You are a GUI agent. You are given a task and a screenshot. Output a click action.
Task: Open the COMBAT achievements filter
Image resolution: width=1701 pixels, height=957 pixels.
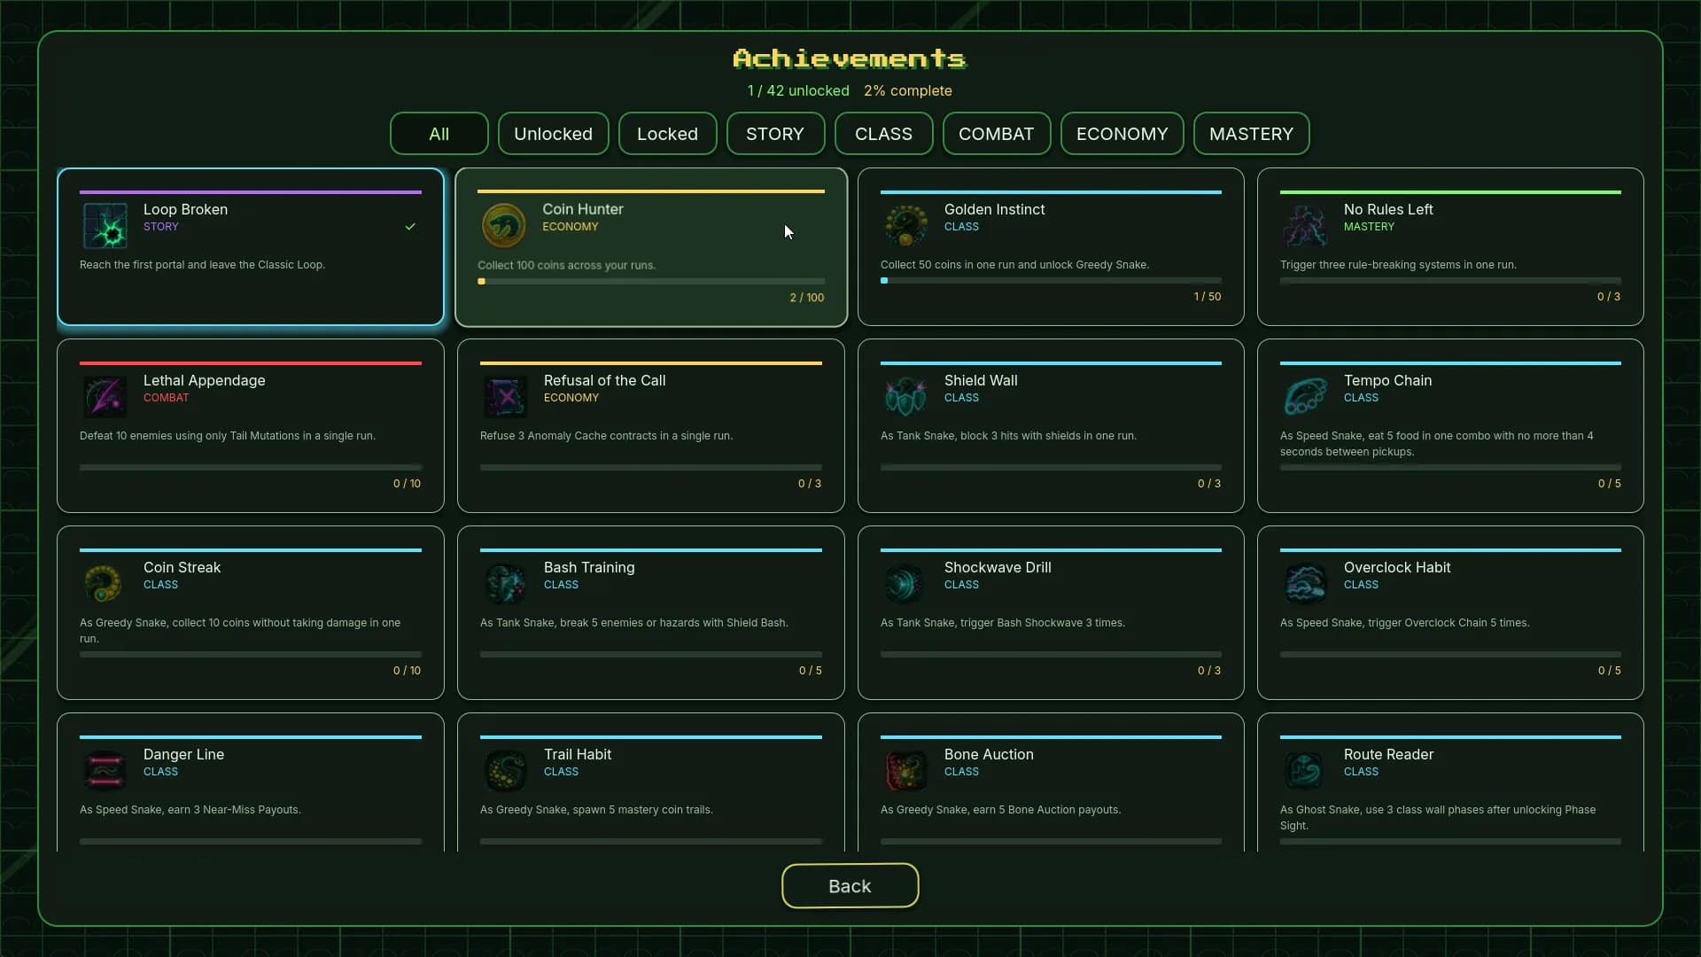point(996,134)
